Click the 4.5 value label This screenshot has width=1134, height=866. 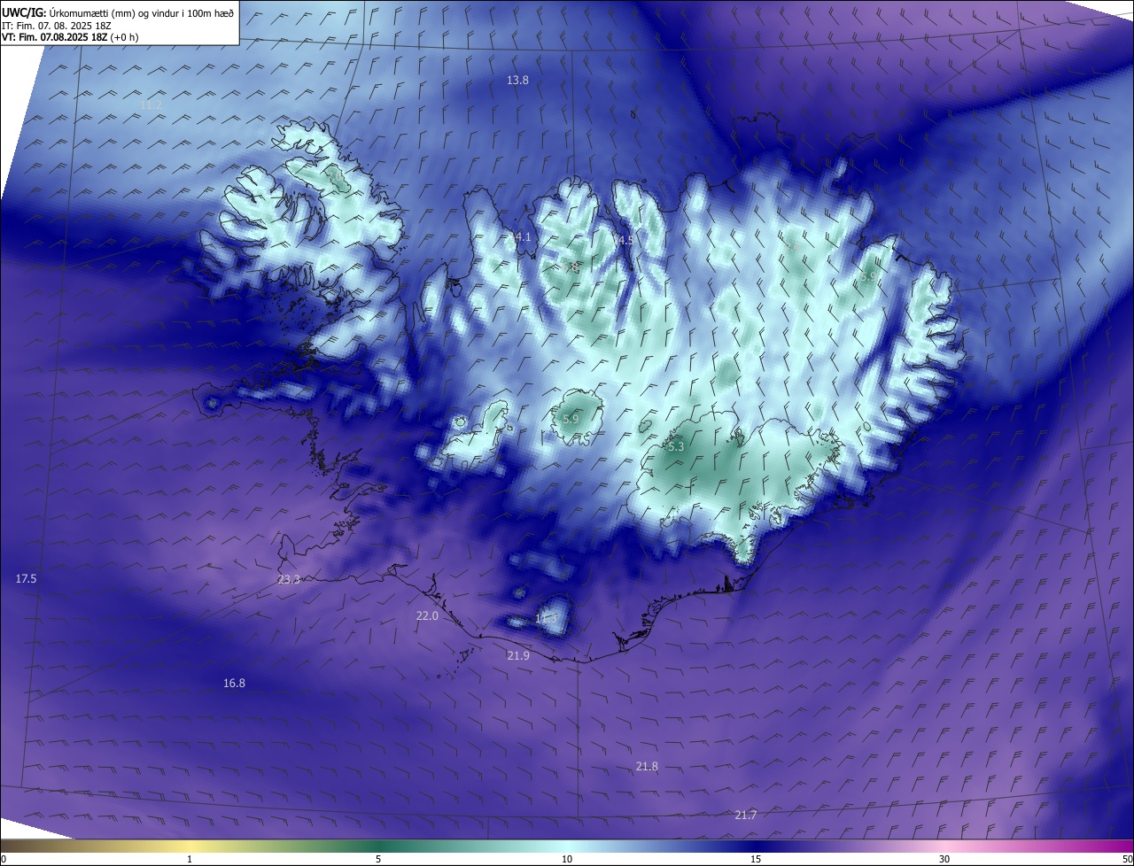(625, 240)
